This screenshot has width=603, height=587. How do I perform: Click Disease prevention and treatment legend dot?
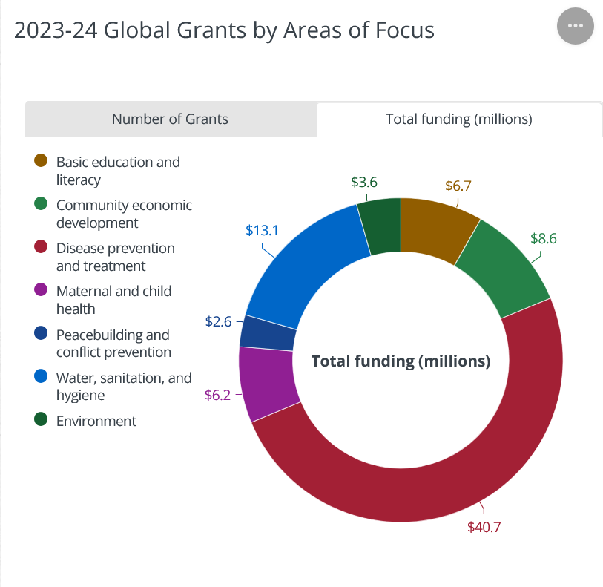point(42,247)
